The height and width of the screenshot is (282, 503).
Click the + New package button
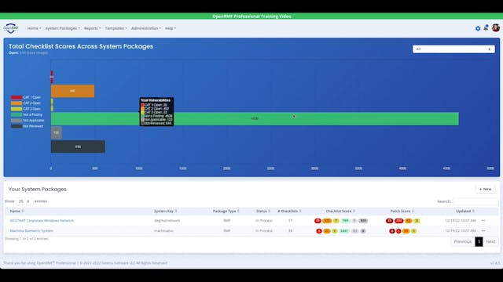[x=485, y=190]
